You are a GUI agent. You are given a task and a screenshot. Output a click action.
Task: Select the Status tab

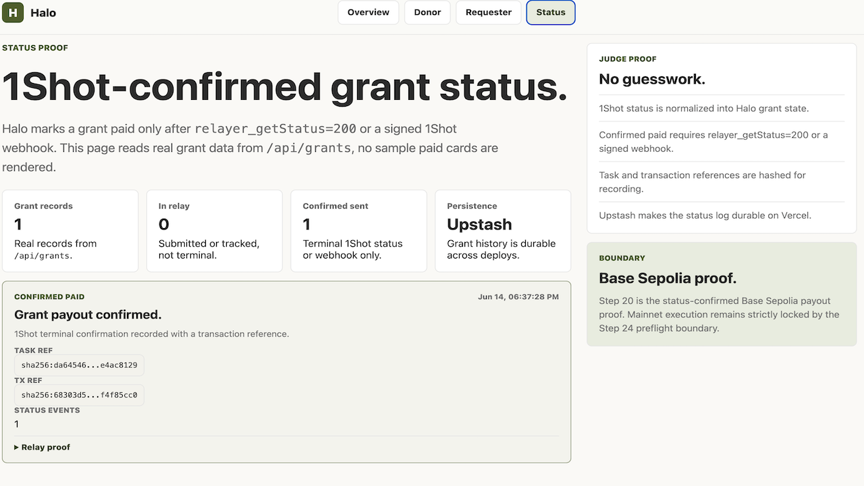551,12
